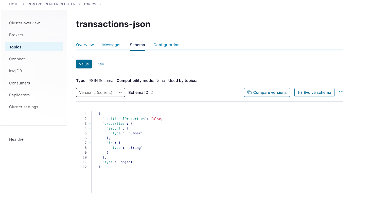The height and width of the screenshot is (197, 371).
Task: Open Cluster settings
Action: 24,107
